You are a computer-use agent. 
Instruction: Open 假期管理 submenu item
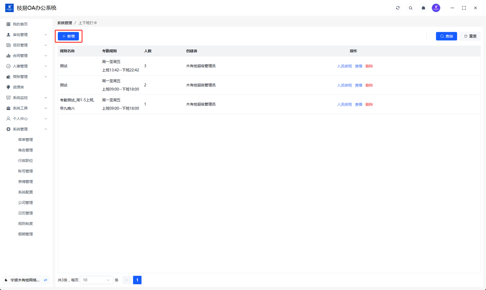(x=25, y=234)
